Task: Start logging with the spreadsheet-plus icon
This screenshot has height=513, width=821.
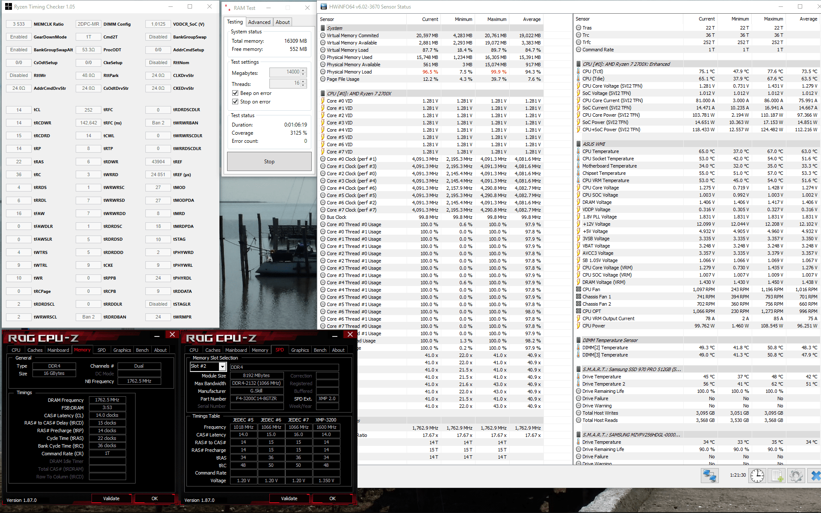Action: tap(777, 475)
